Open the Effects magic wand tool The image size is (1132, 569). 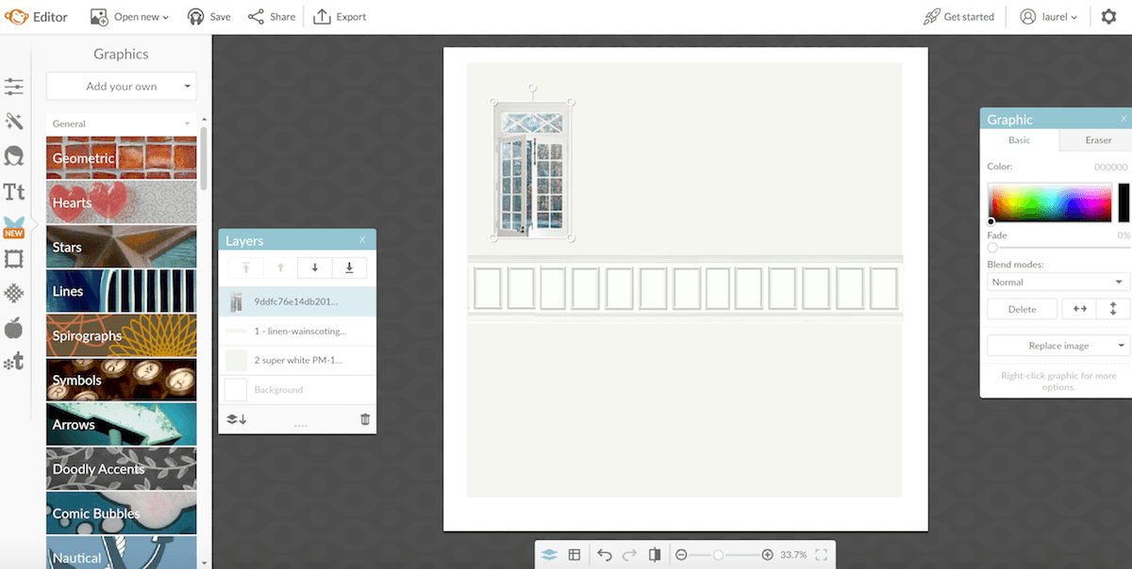pos(14,121)
